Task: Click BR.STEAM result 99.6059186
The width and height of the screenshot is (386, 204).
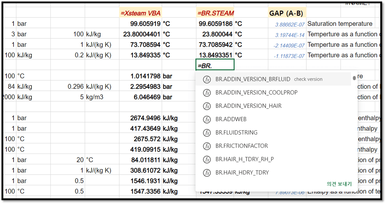Action: click(x=215, y=24)
